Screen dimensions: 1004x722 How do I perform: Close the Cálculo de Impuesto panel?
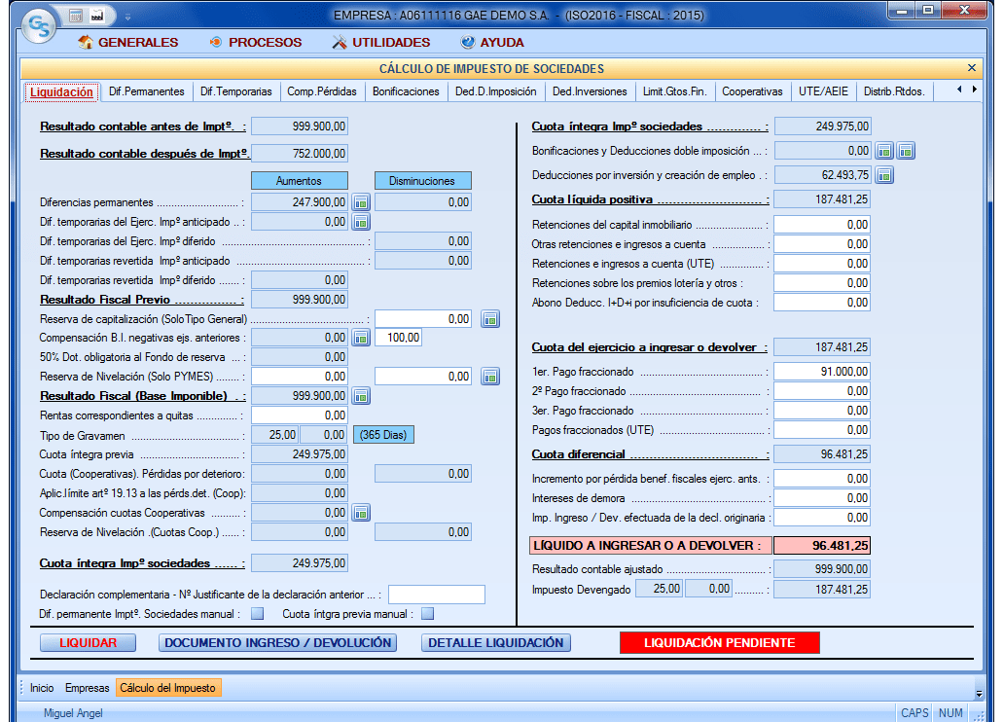pyautogui.click(x=971, y=68)
